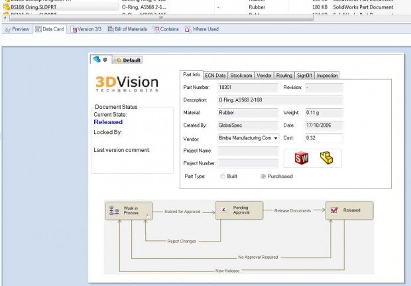The image size is (411, 286).
Task: Click the Locked By label
Action: point(107,132)
